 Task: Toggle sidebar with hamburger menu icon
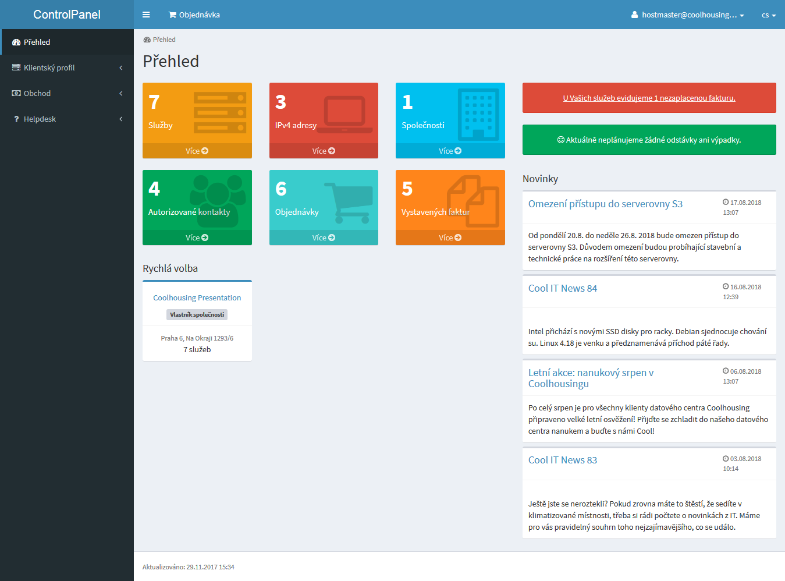tap(146, 15)
